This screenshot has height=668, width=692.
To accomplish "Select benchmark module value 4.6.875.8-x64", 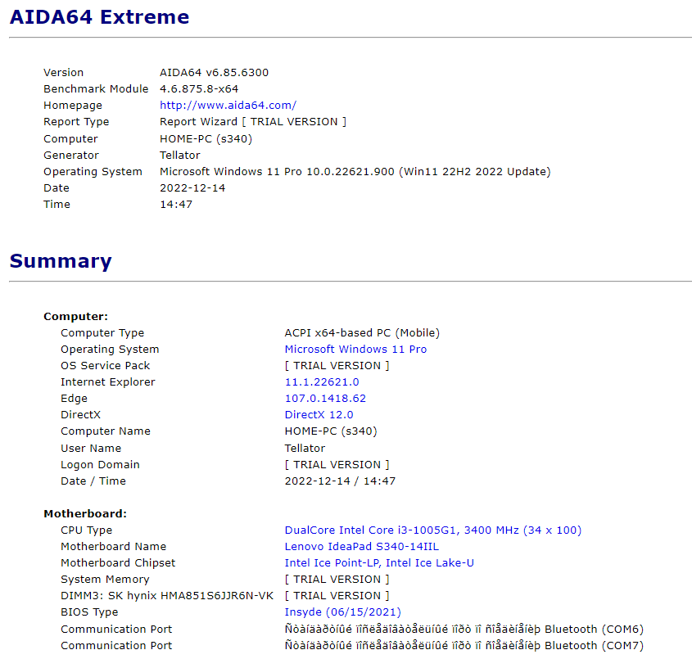I will pyautogui.click(x=199, y=88).
